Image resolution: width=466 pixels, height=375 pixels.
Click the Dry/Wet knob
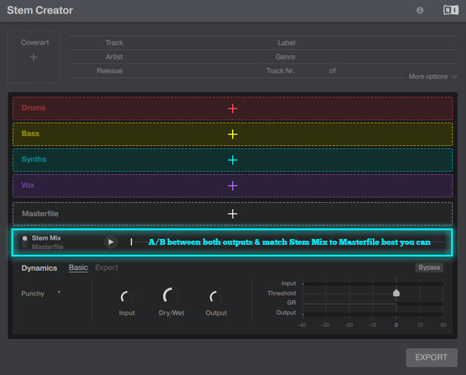(x=171, y=296)
